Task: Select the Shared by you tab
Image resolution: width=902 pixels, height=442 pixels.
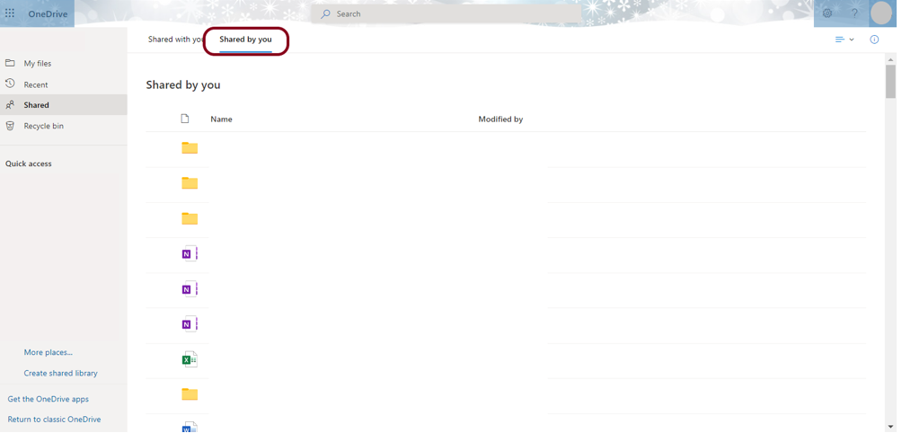Action: coord(247,40)
